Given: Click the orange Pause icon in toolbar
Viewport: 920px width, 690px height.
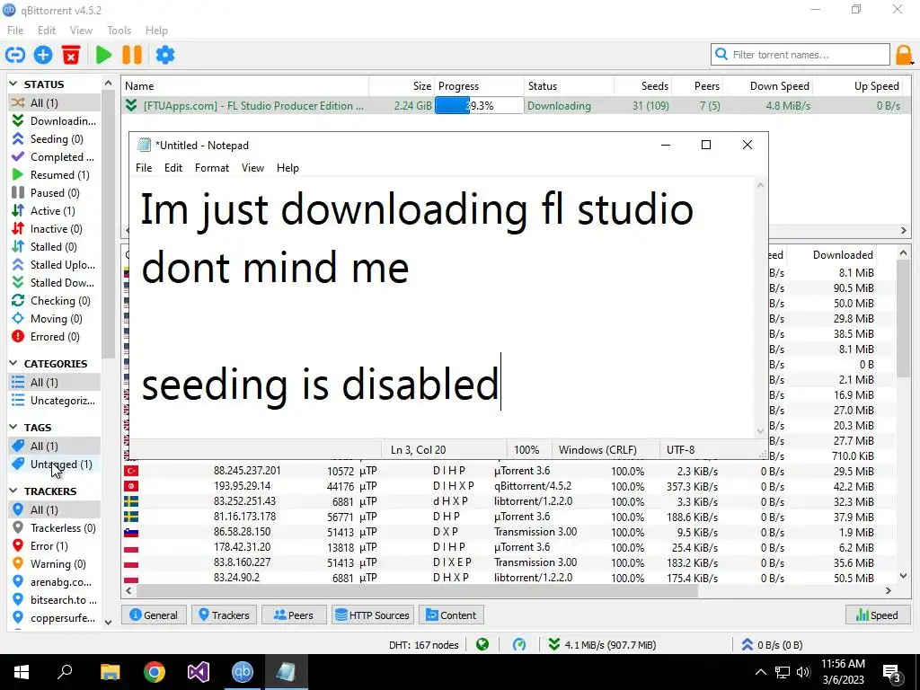Looking at the screenshot, I should (x=132, y=55).
